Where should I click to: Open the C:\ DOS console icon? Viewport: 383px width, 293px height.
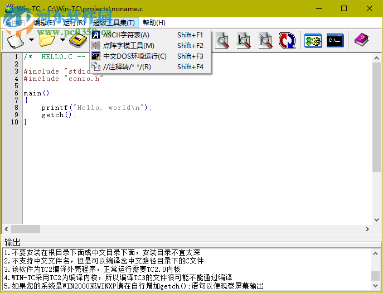335,41
